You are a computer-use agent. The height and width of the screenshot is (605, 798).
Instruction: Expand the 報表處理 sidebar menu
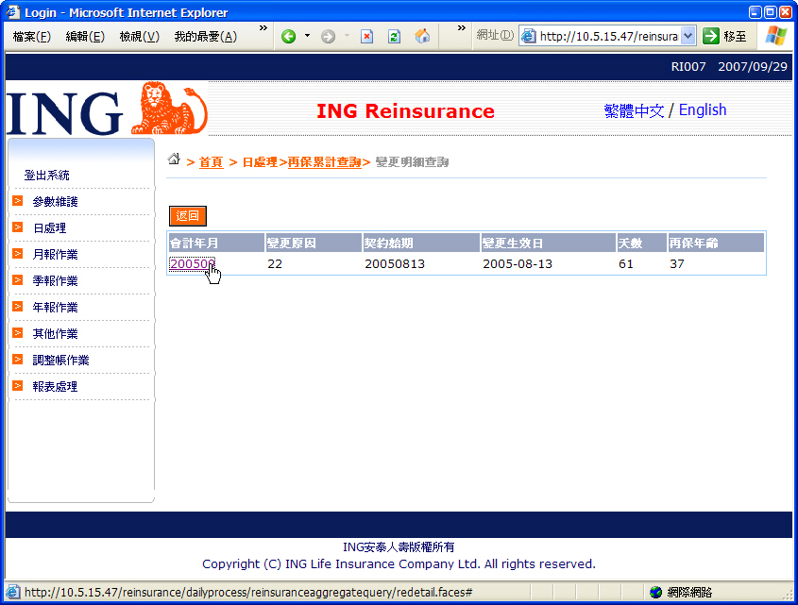(x=55, y=387)
